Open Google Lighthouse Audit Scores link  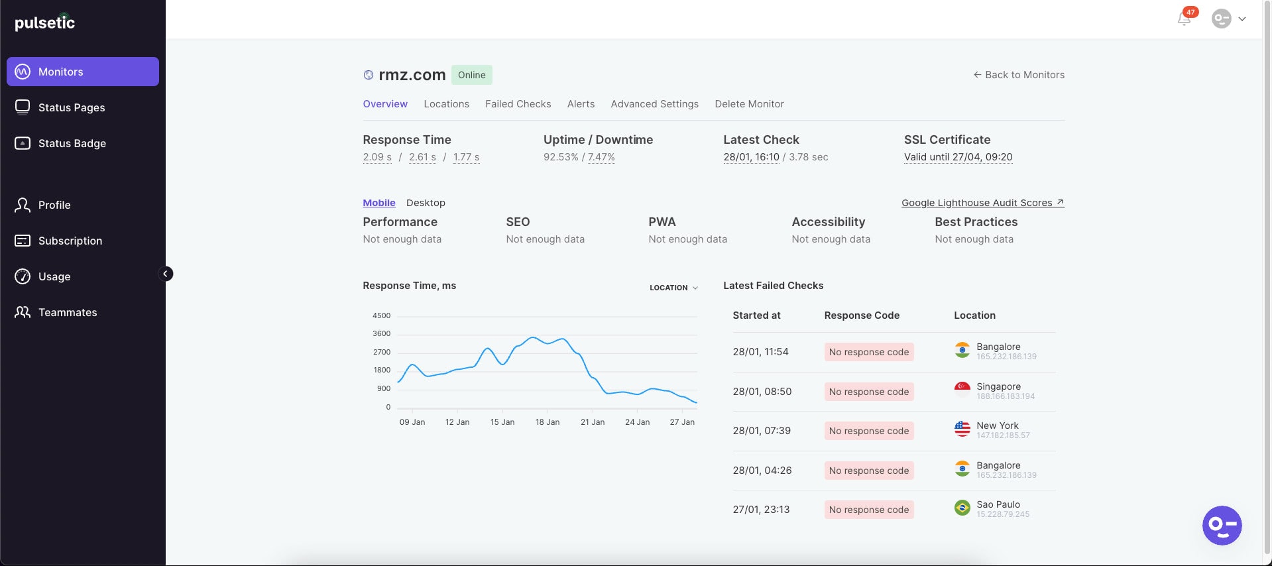(x=983, y=203)
